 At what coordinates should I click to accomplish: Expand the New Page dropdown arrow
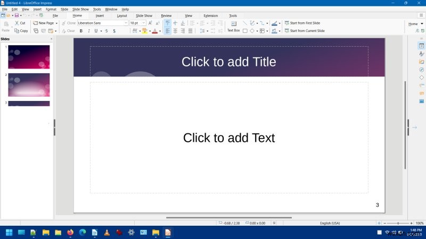pos(56,23)
